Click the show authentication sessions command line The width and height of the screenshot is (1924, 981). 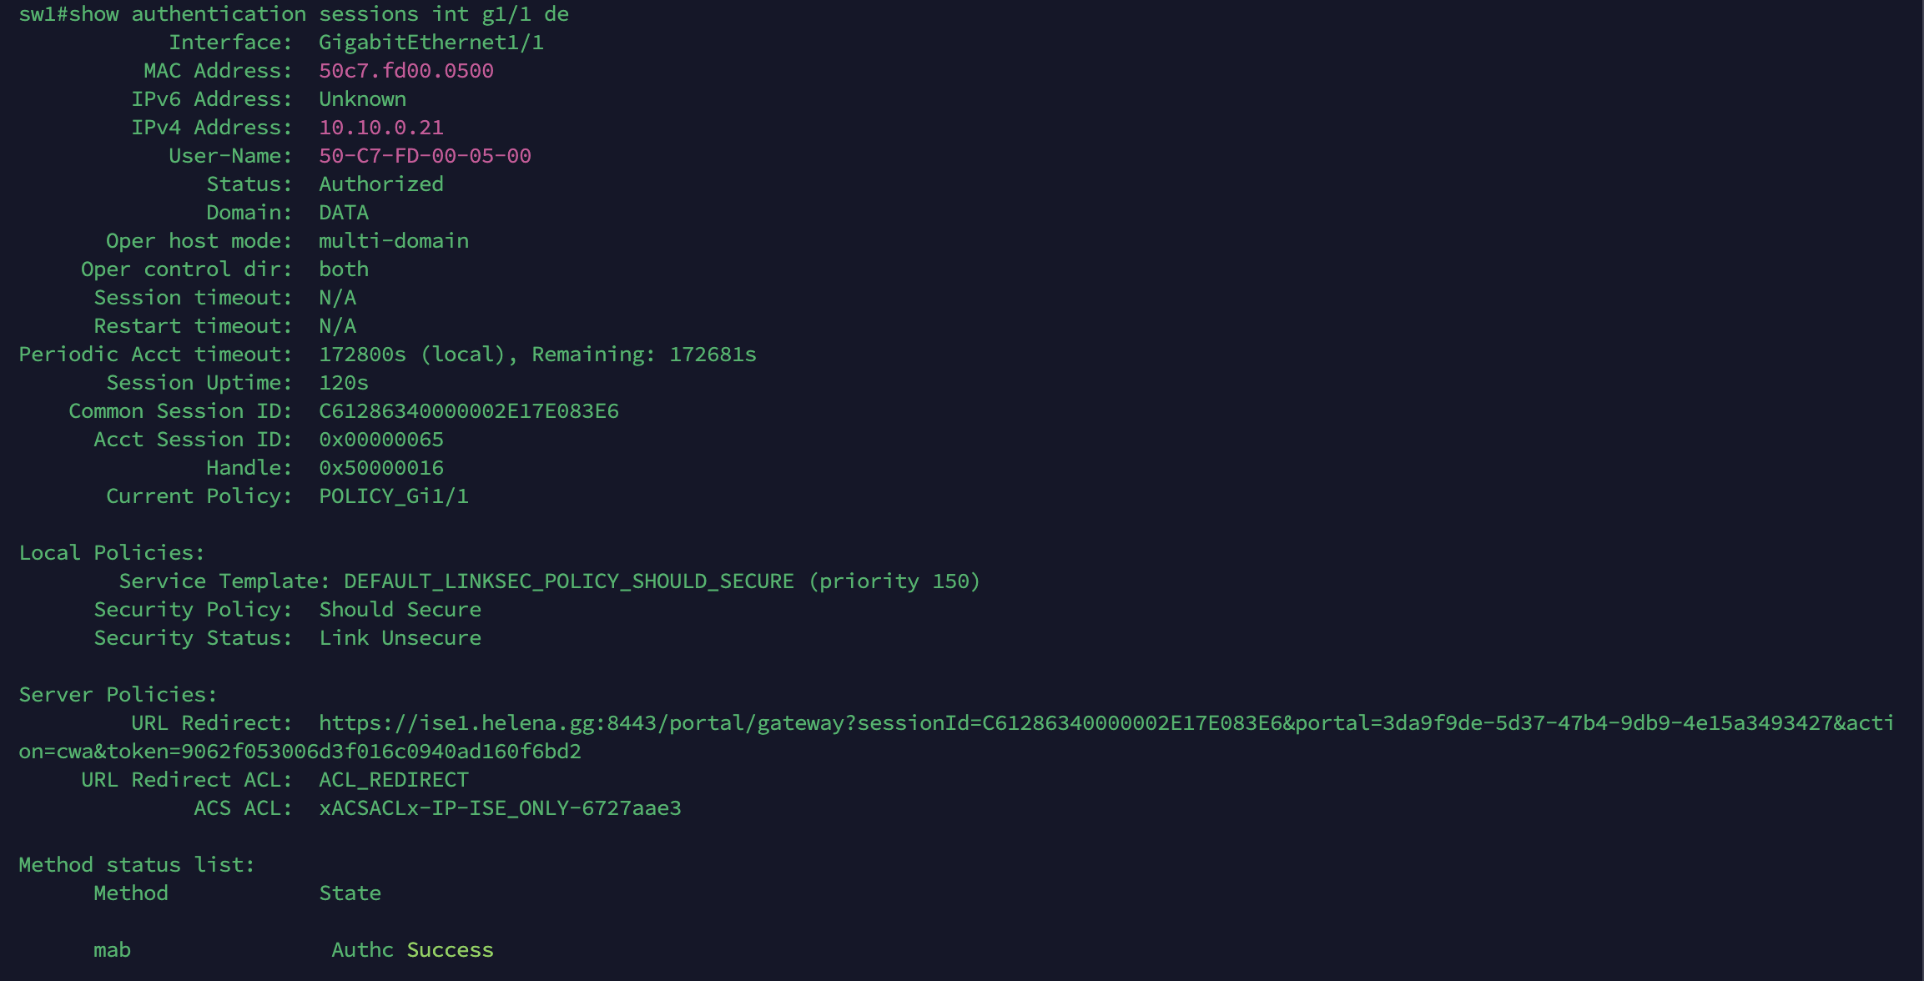[294, 14]
